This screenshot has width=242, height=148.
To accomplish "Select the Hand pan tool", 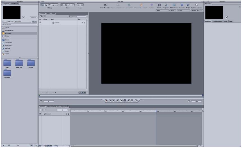I will 49,5.
